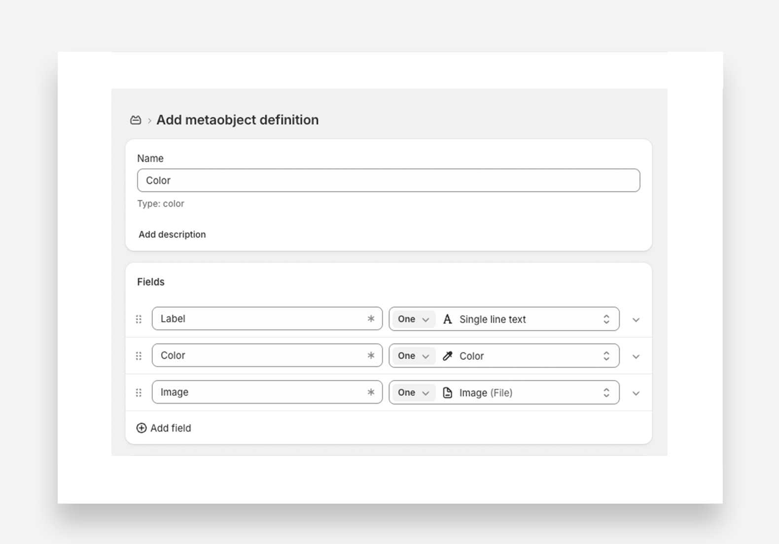Click the up-down stepper arrows in Single line text
This screenshot has width=779, height=544.
point(606,319)
